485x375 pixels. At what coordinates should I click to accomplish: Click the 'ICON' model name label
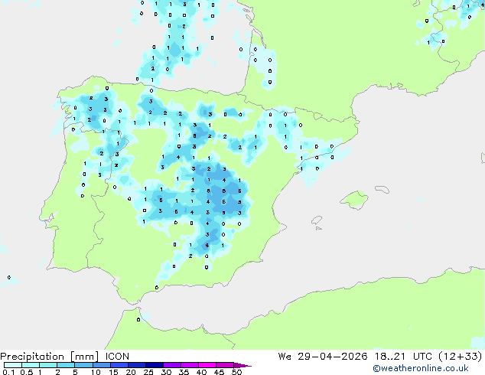[x=117, y=357]
